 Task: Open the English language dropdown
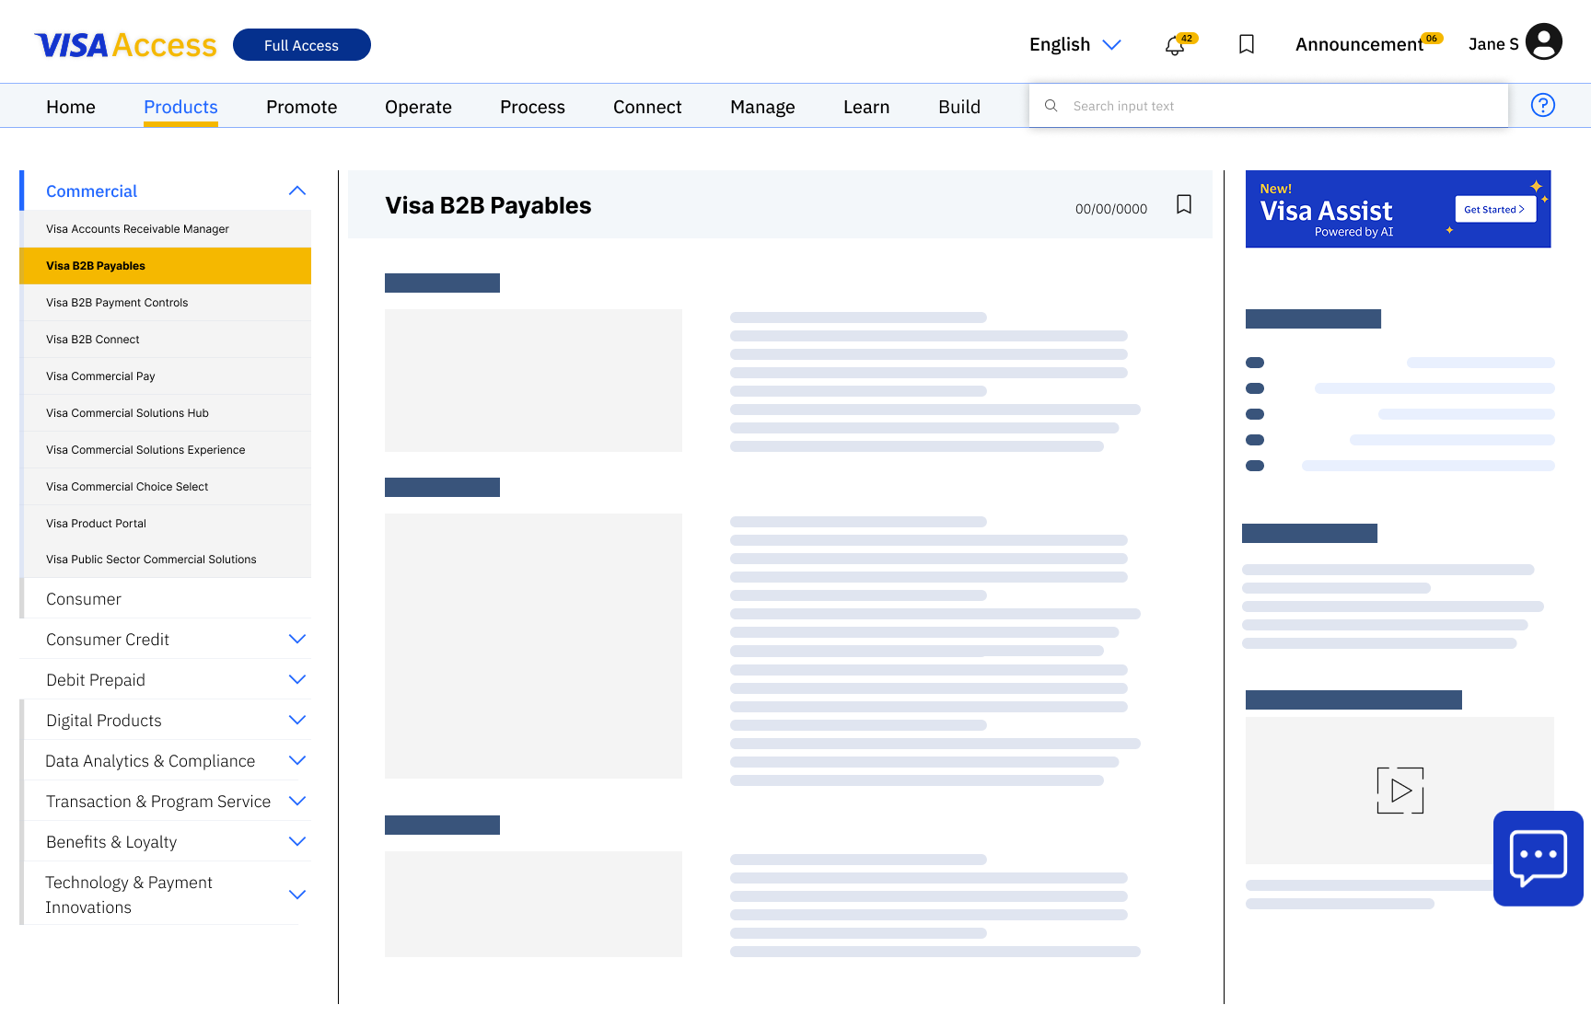pyautogui.click(x=1075, y=44)
